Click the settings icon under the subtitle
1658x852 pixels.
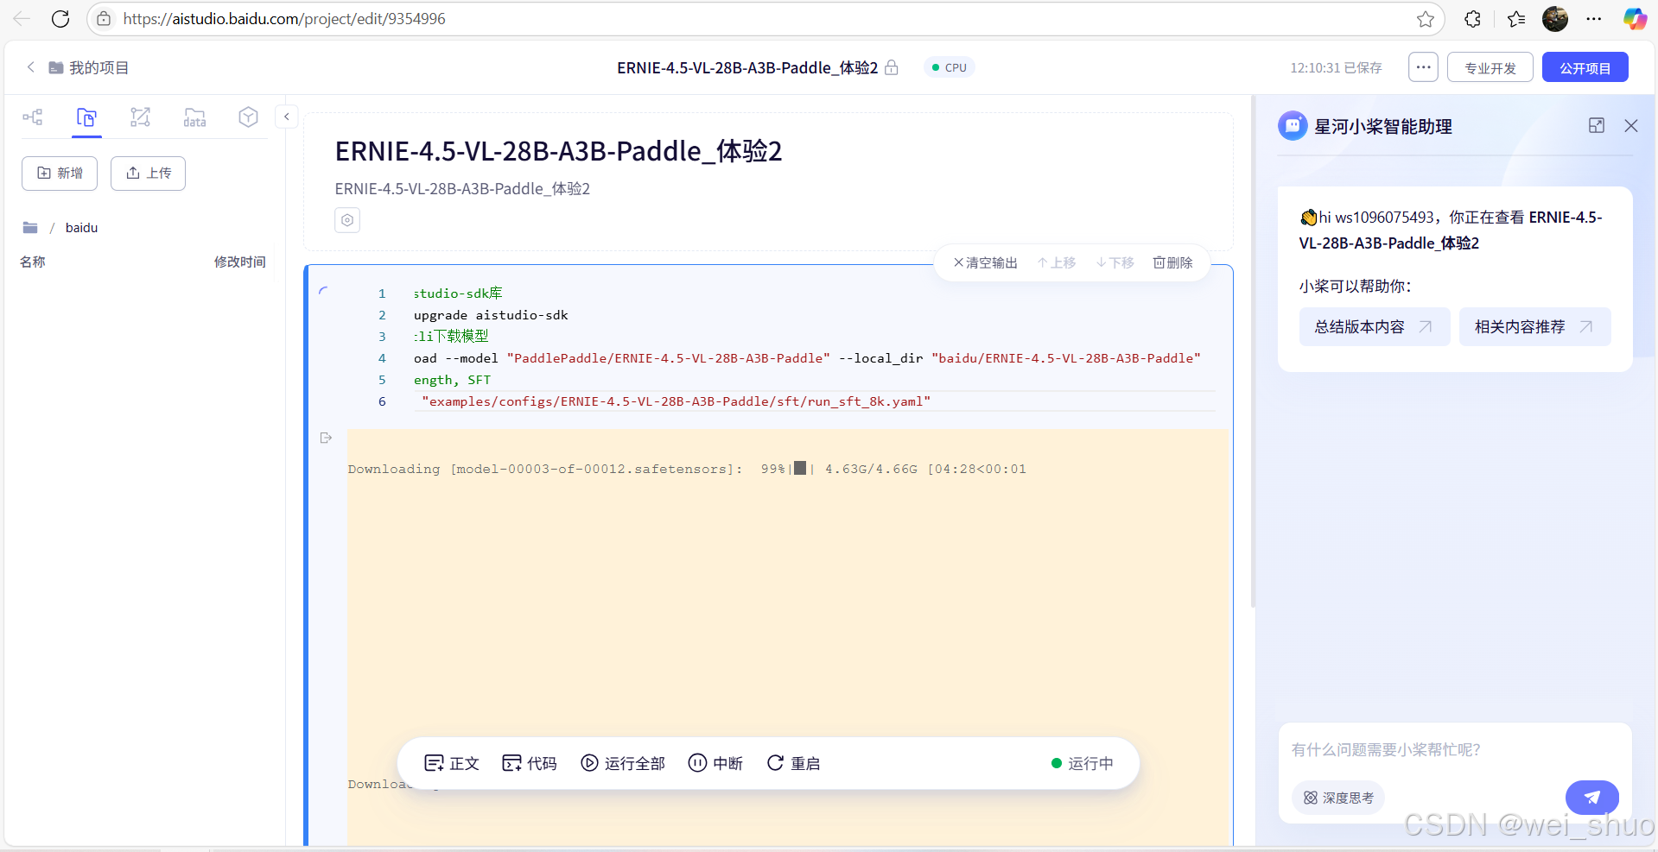coord(347,220)
